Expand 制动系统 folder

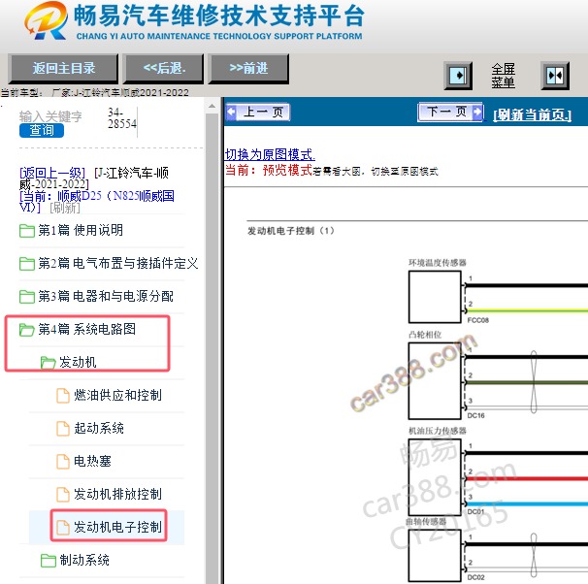84,560
